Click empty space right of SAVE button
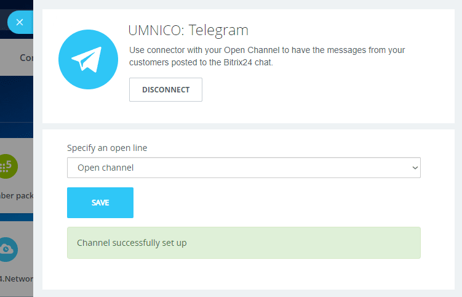Image resolution: width=462 pixels, height=297 pixels. pos(277,203)
